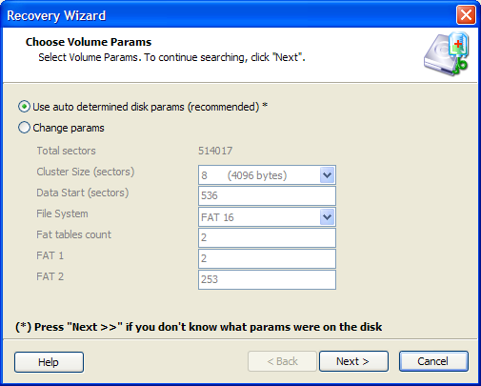481x386 pixels.
Task: Open Help for the wizard
Action: point(49,362)
